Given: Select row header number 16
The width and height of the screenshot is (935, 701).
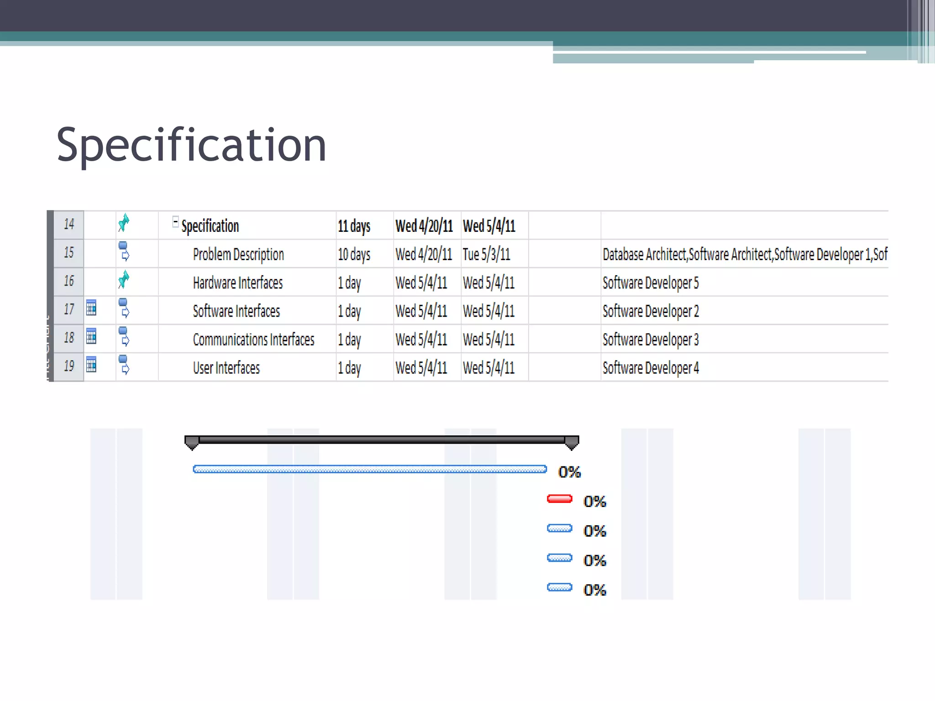Looking at the screenshot, I should (69, 281).
